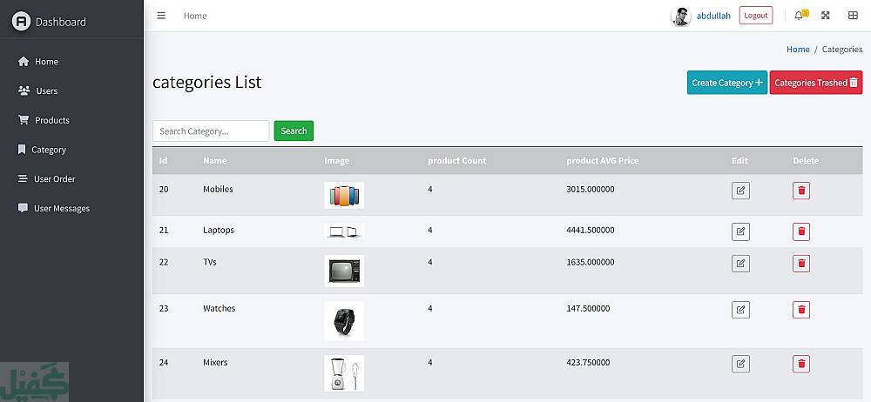This screenshot has height=402, width=871.
Task: Focus the Search Category input field
Action: (x=211, y=131)
